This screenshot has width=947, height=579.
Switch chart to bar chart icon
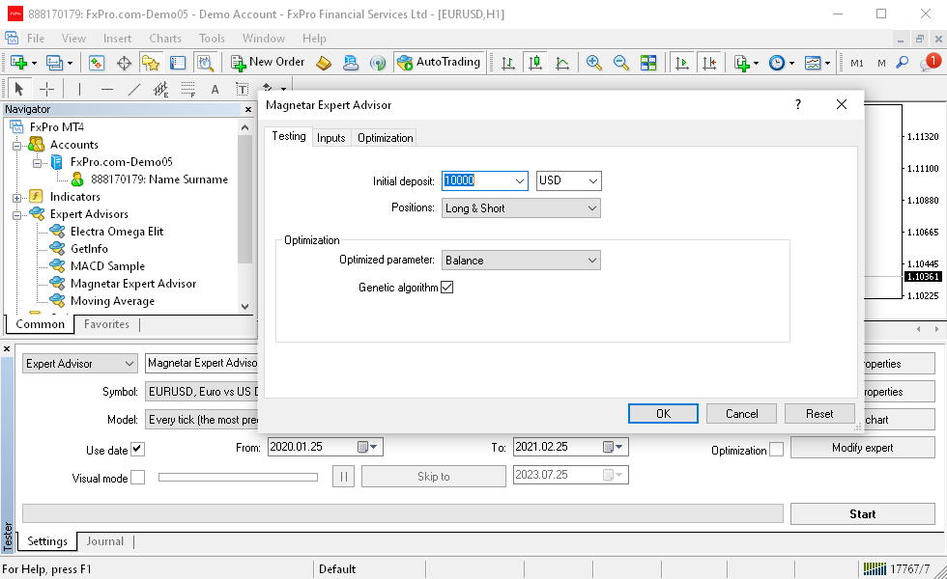508,63
